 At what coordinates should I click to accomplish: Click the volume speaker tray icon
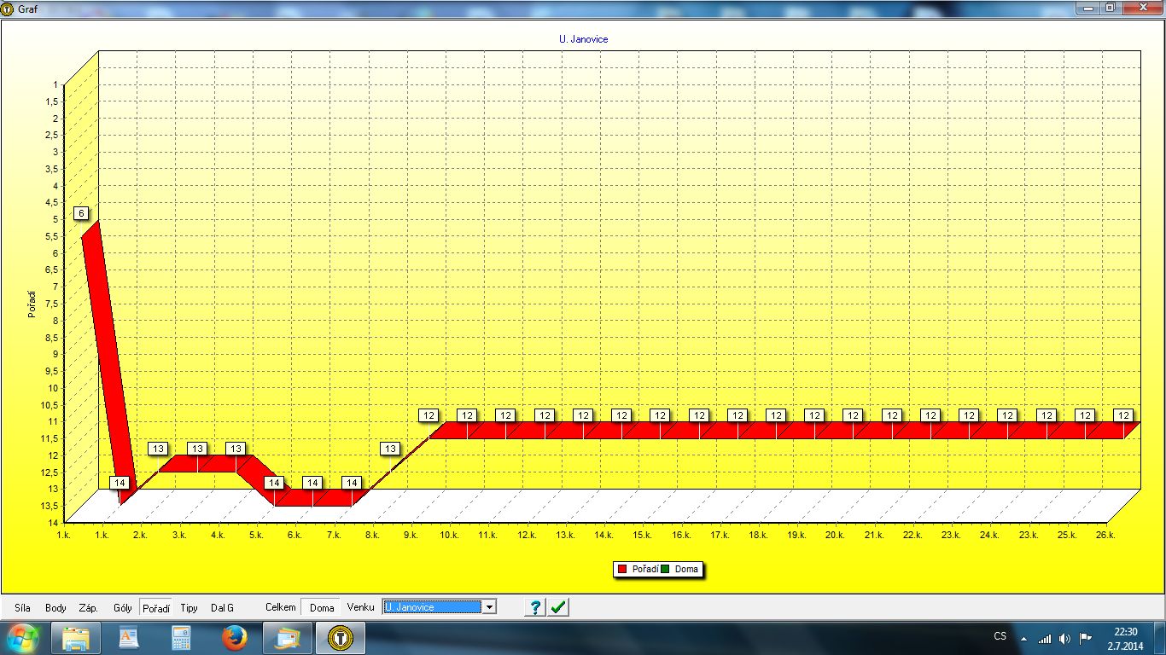(x=1064, y=638)
